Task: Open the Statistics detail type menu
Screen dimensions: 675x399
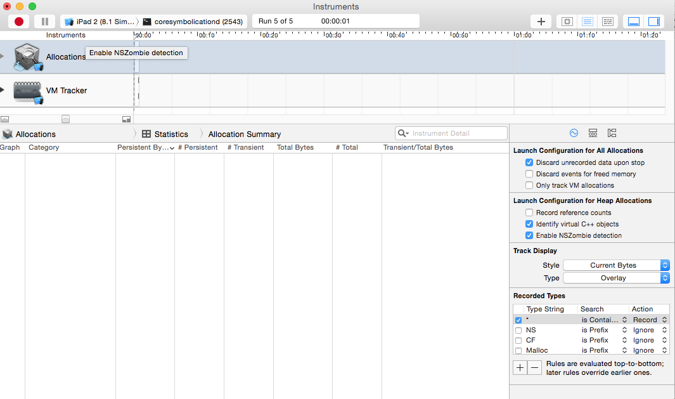Action: pos(165,134)
